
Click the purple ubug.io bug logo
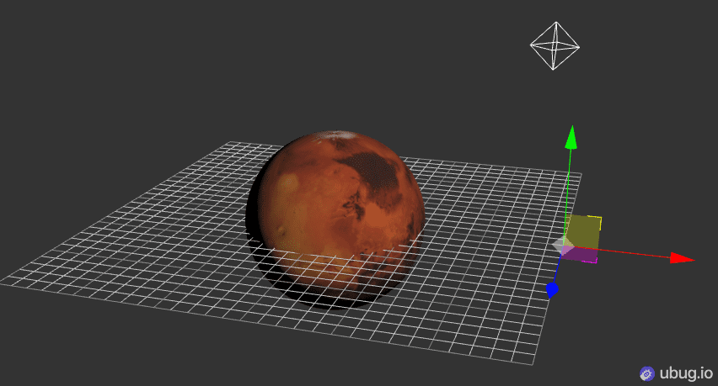pyautogui.click(x=647, y=373)
